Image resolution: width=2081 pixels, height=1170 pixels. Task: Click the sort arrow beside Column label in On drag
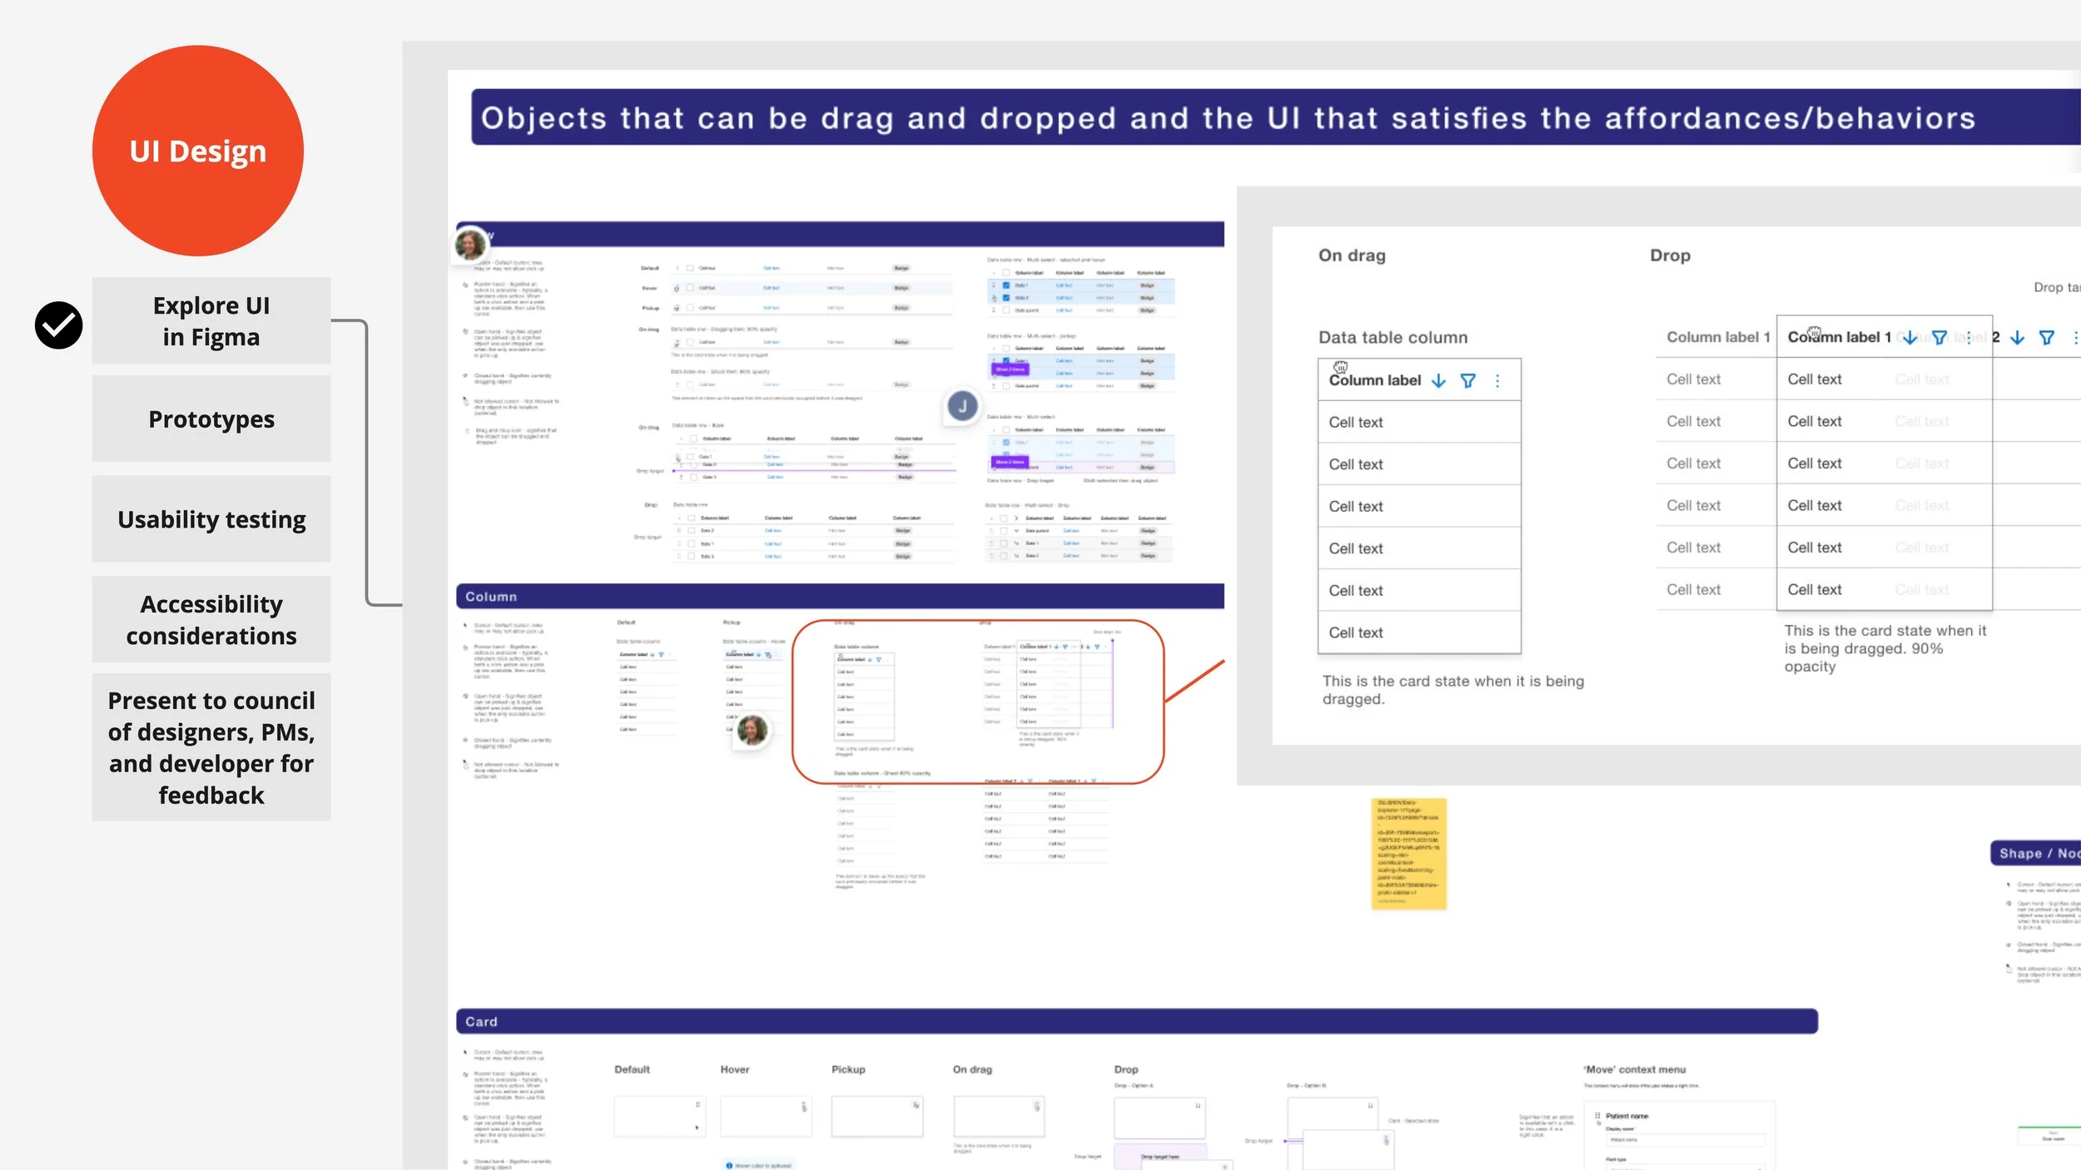(1438, 381)
